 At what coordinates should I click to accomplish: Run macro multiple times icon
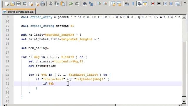pos(171,4)
